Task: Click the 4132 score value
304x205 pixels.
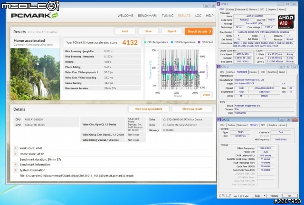Action: [x=130, y=42]
